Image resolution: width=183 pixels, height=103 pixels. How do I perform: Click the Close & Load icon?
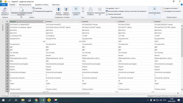pyautogui.click(x=5, y=9)
